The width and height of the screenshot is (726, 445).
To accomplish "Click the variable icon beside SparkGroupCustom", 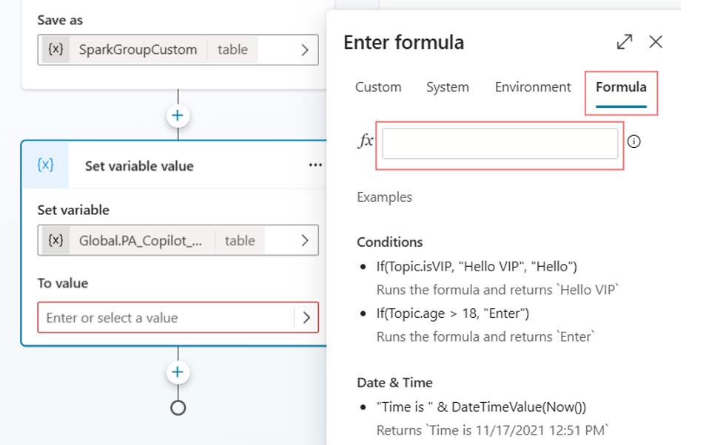I will pos(56,50).
